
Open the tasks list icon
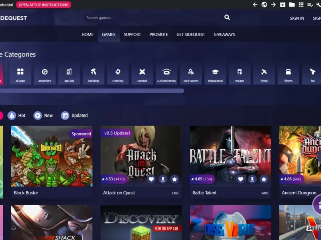310,4
